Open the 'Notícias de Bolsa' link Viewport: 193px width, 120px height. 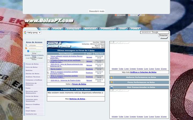77,99
